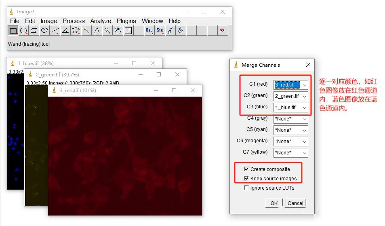
Task: Activate the Wand tracing tool
Action: click(x=86, y=31)
